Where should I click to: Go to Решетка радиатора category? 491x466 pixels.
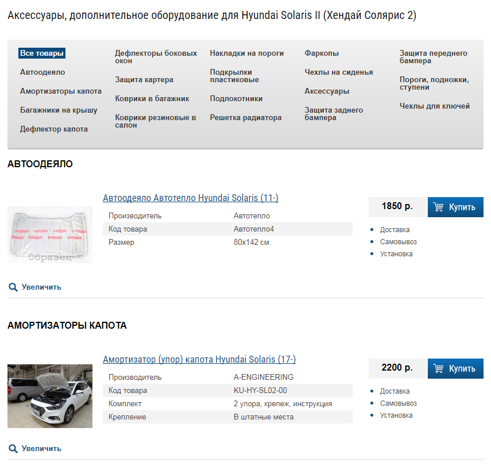[x=246, y=118]
